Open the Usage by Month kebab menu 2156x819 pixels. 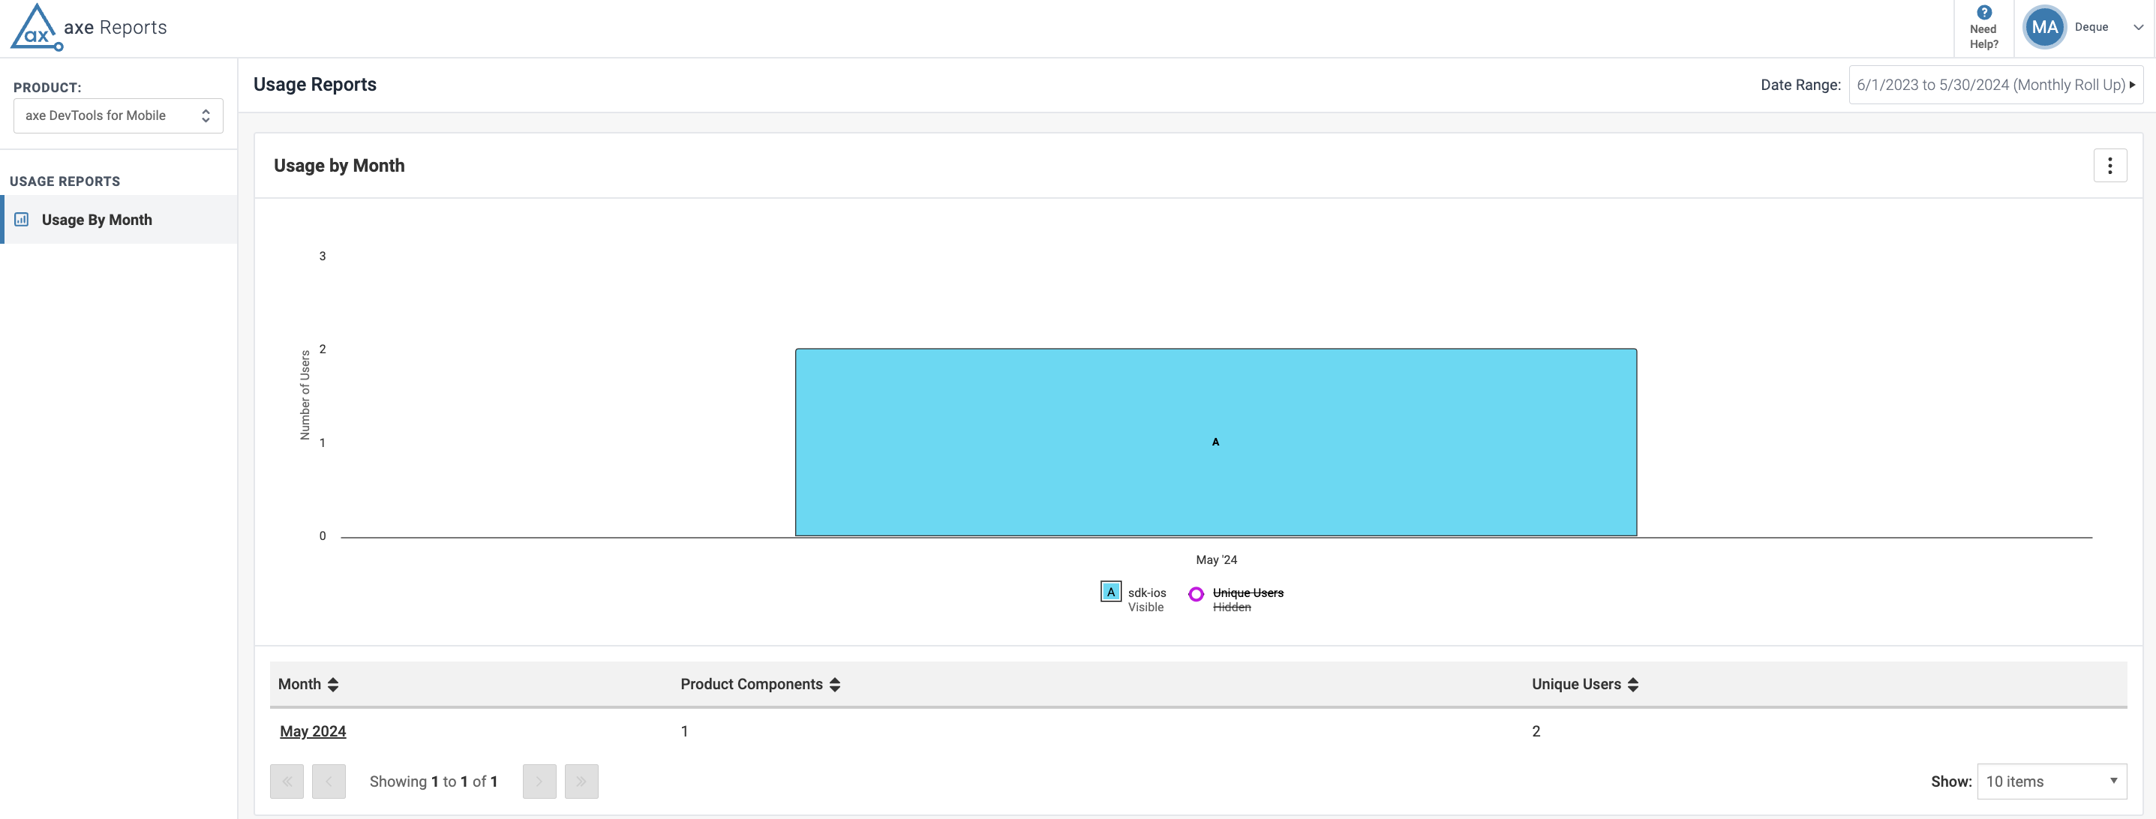click(x=2109, y=166)
